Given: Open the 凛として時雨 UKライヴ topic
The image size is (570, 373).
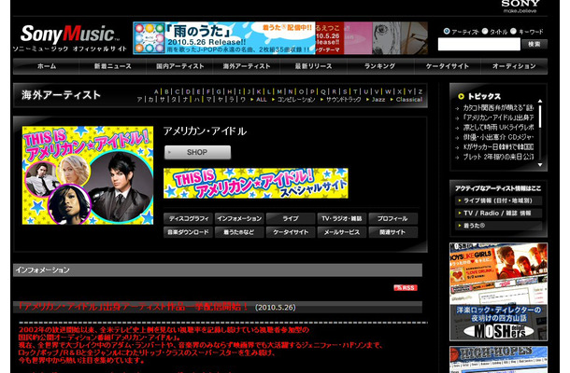Looking at the screenshot, I should click(498, 128).
